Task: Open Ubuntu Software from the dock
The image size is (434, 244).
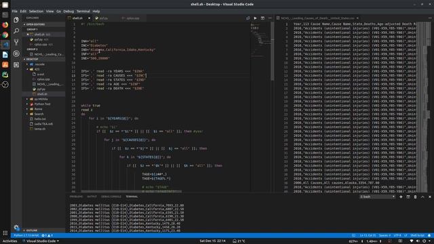Action: click(5, 65)
